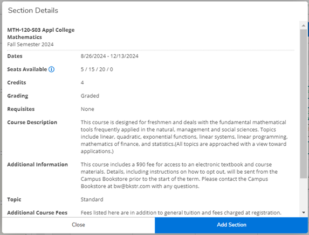Click the 5 / 15 / 20 / 0 seats value
The height and width of the screenshot is (235, 309).
click(97, 69)
